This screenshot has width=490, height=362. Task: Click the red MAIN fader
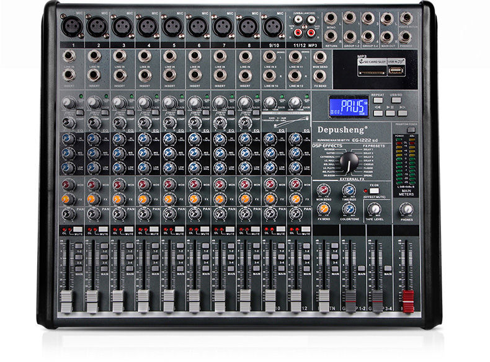[408, 301]
